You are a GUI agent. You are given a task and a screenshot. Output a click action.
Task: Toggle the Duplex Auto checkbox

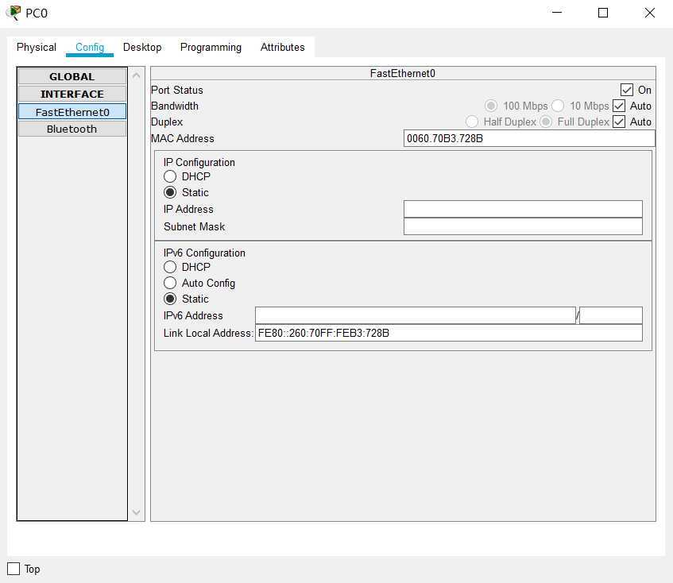[x=619, y=122]
